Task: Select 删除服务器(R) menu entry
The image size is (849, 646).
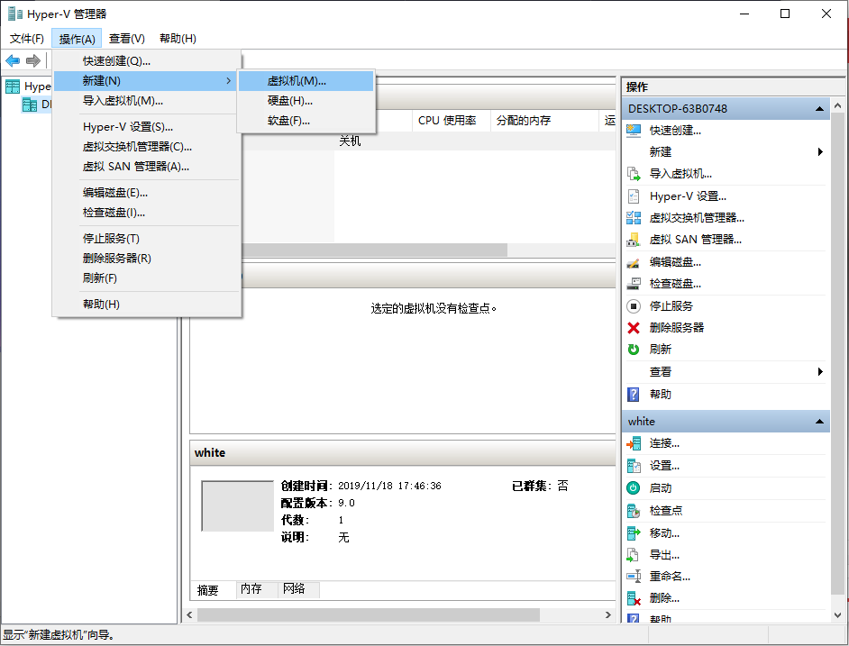Action: click(x=145, y=259)
